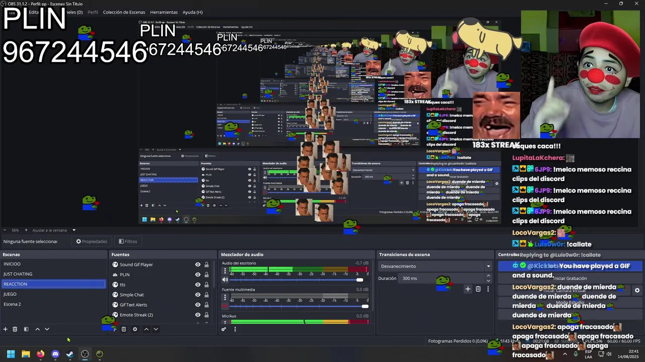Unmute the Fuente multimedia speaker icon
Viewport: 645px width, 362px height.
(x=225, y=306)
